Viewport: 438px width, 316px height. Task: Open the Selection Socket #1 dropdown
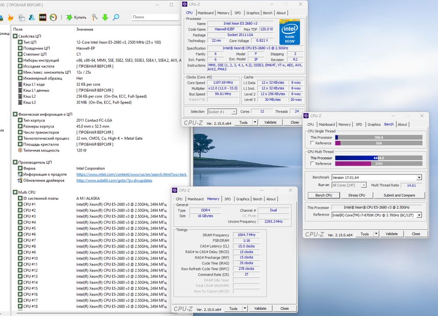point(234,112)
